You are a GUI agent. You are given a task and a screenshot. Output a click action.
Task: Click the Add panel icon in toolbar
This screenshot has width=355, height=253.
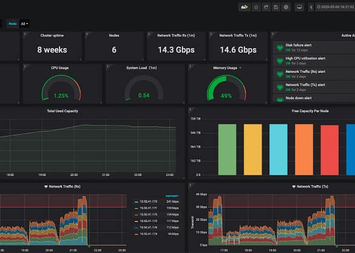coord(245,7)
